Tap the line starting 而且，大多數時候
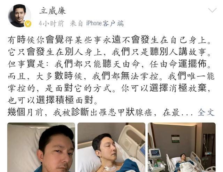The width and height of the screenshot is (223, 172). pyautogui.click(x=111, y=76)
